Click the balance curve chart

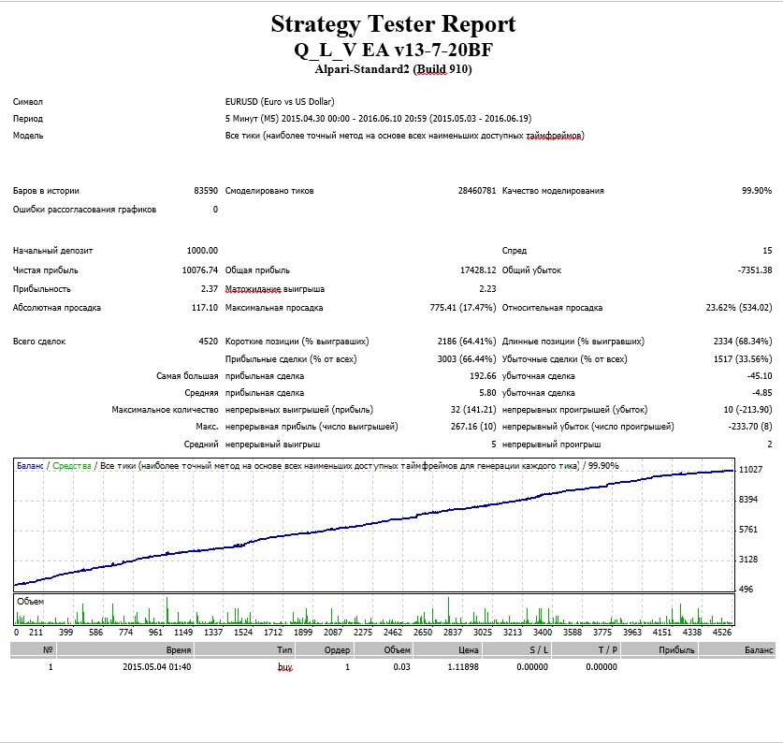coord(374,525)
